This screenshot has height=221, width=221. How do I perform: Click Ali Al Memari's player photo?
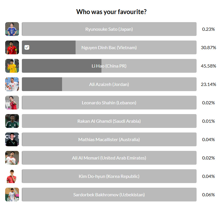coord(12,158)
